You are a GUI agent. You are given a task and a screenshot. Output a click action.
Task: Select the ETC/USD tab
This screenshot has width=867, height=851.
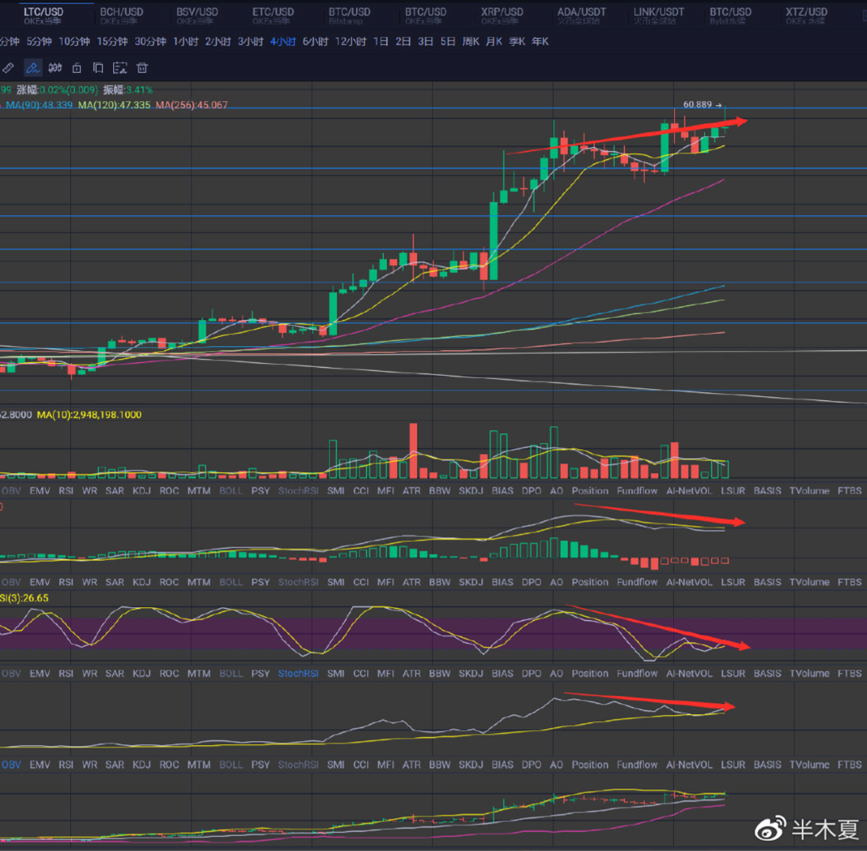coord(273,12)
